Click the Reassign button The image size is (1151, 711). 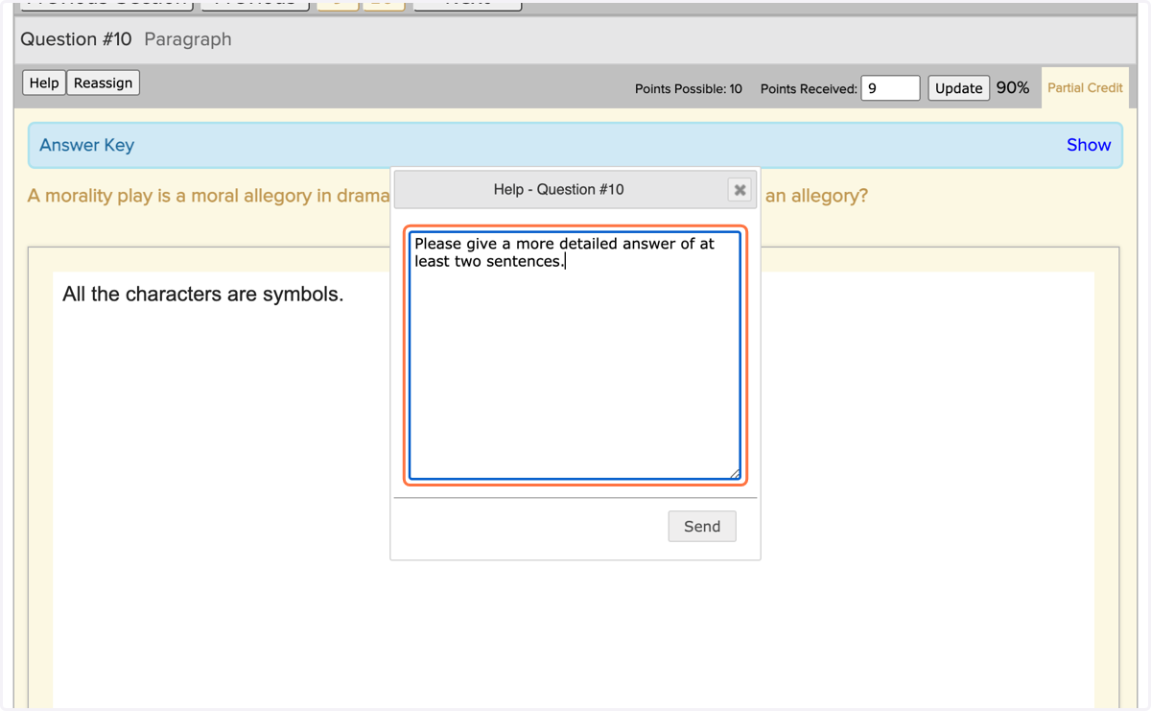pos(104,83)
